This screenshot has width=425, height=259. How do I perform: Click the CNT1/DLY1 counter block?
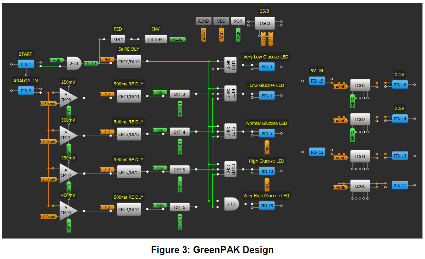click(129, 96)
